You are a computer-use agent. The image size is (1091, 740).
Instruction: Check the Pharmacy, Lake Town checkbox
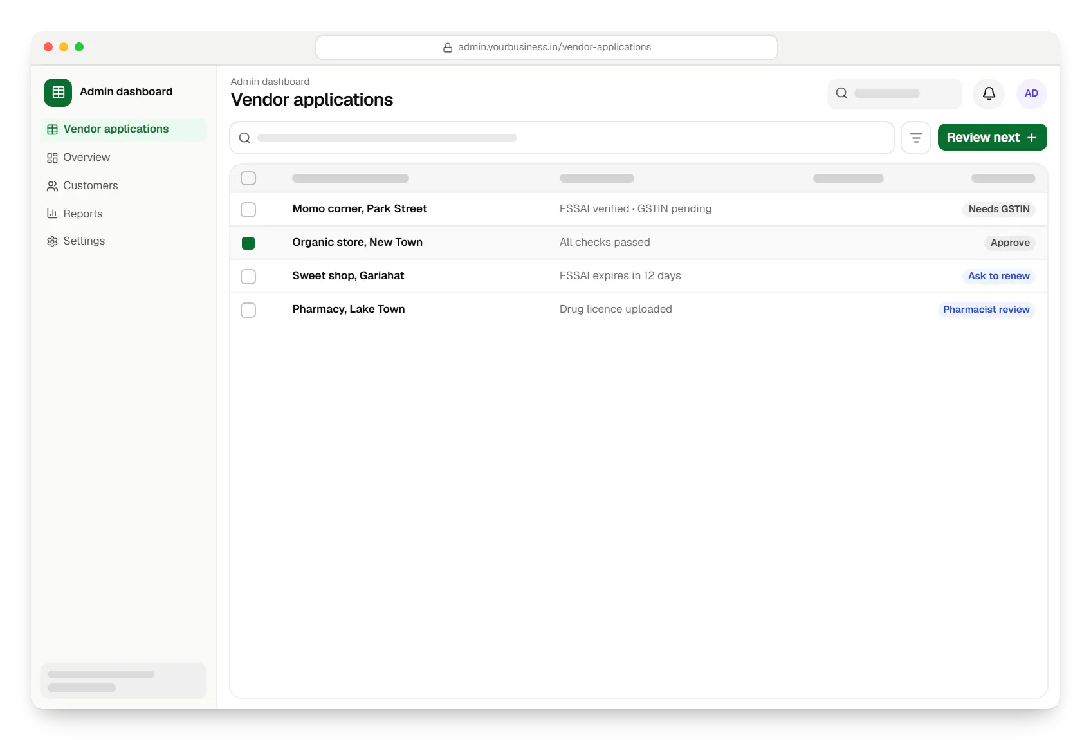(x=248, y=310)
